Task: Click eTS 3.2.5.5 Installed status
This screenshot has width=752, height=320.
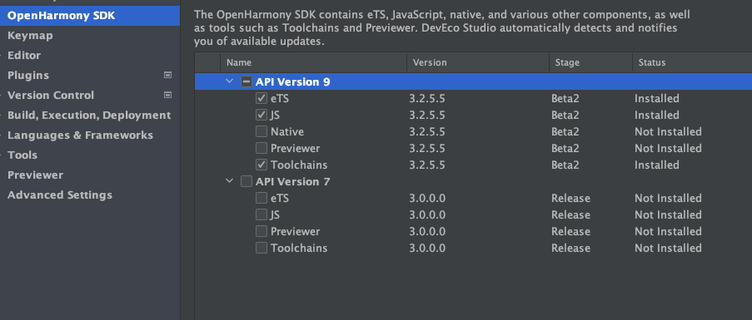Action: point(656,99)
